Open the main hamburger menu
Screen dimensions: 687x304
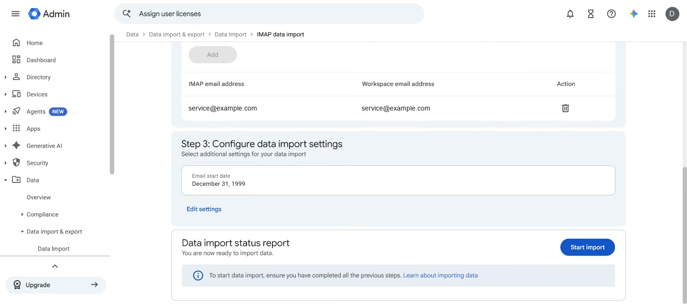(x=15, y=14)
